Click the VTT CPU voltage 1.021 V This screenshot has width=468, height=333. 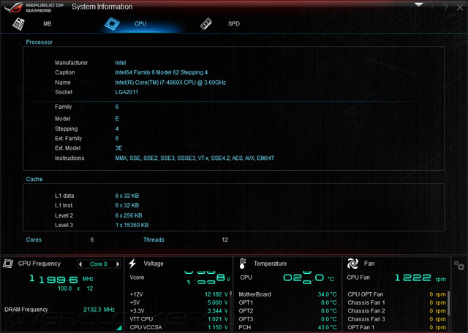pyautogui.click(x=218, y=319)
